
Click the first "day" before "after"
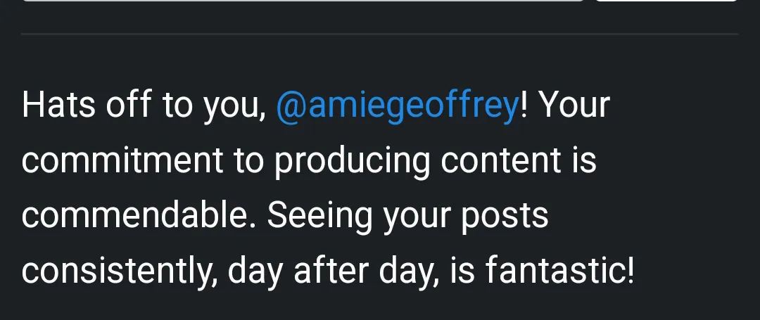(x=255, y=273)
